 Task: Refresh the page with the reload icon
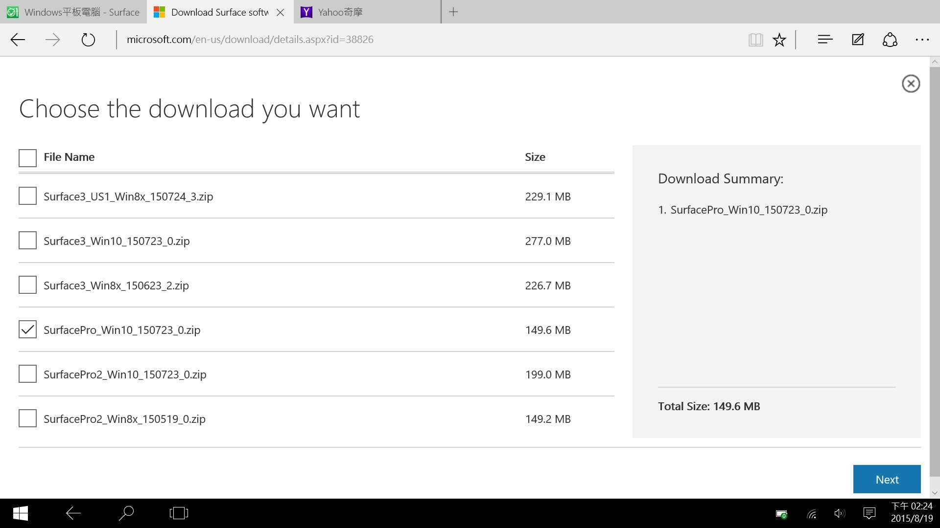pyautogui.click(x=88, y=40)
